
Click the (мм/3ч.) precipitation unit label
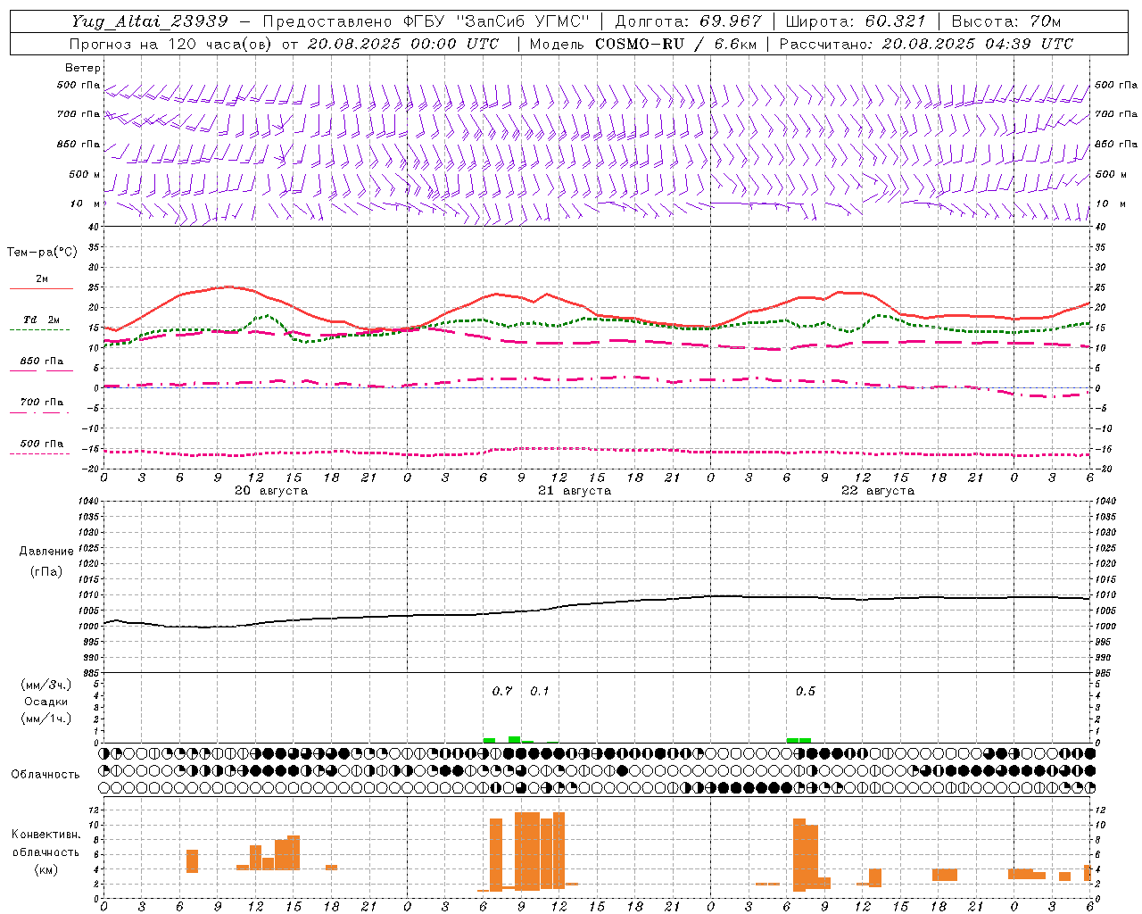(46, 685)
